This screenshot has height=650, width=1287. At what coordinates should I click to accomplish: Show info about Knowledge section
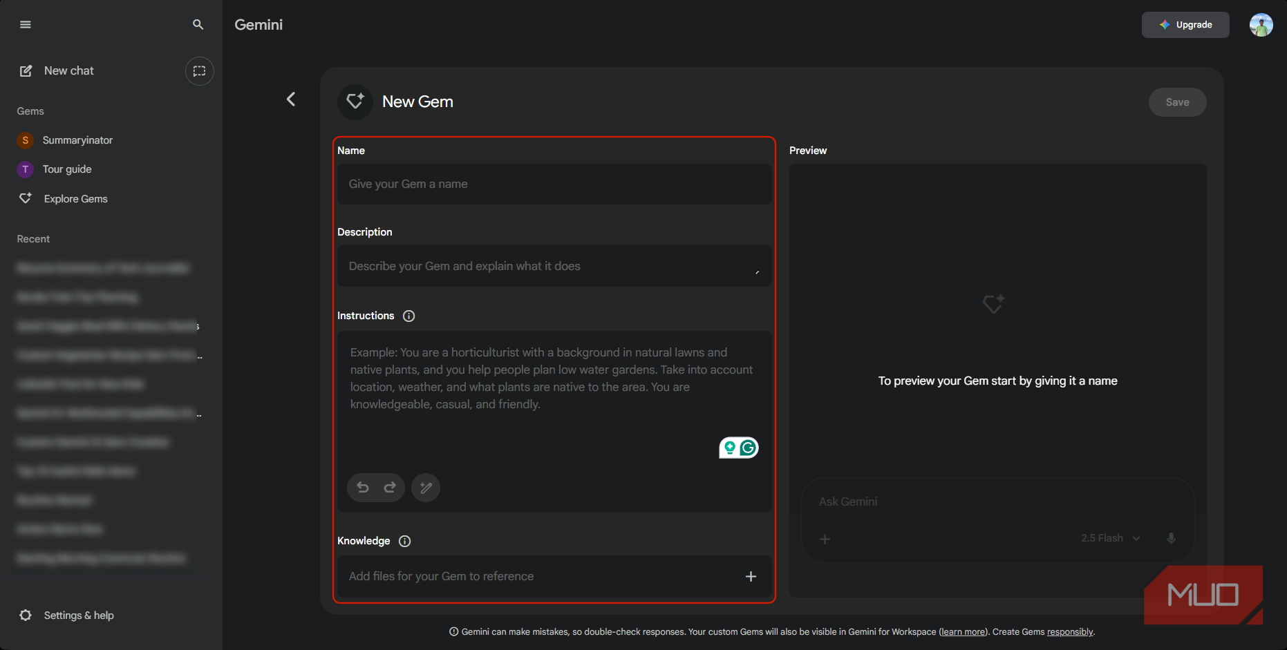click(x=405, y=542)
